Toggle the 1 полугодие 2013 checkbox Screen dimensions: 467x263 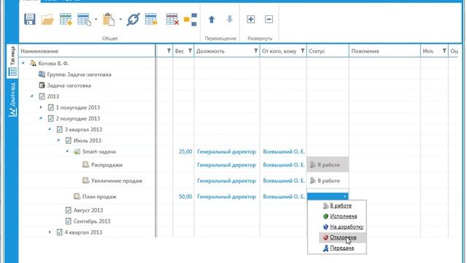coord(50,107)
